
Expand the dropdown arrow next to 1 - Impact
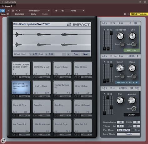click(14, 6)
